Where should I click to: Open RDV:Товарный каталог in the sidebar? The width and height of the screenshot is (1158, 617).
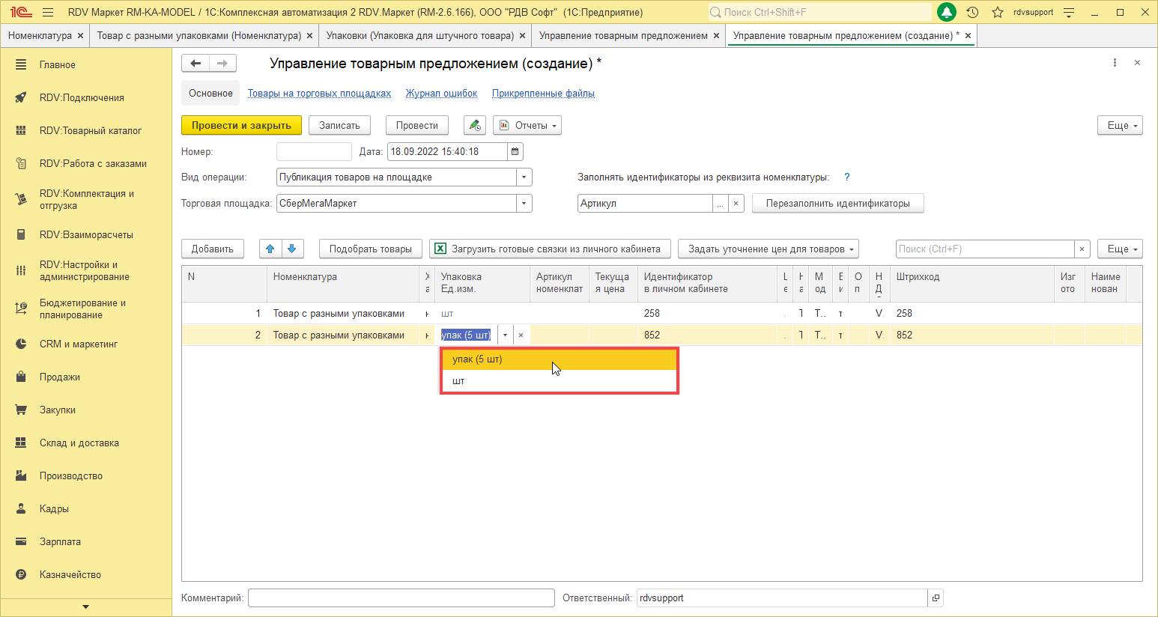click(x=90, y=130)
